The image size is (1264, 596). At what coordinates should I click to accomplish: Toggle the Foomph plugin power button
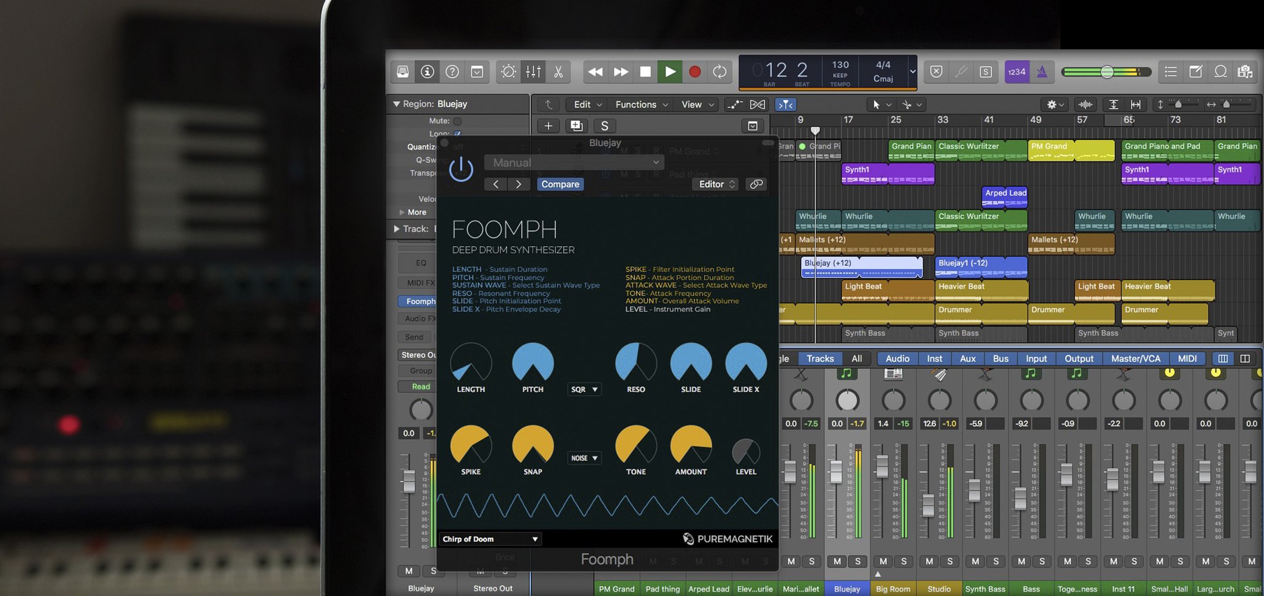click(461, 169)
